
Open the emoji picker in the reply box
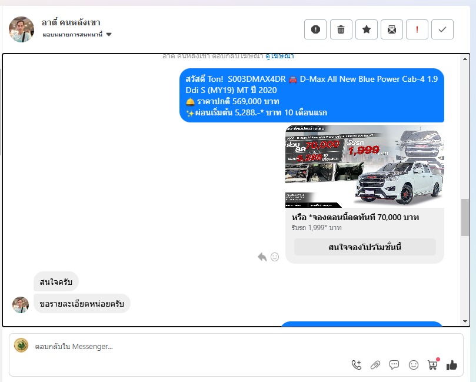pos(414,365)
